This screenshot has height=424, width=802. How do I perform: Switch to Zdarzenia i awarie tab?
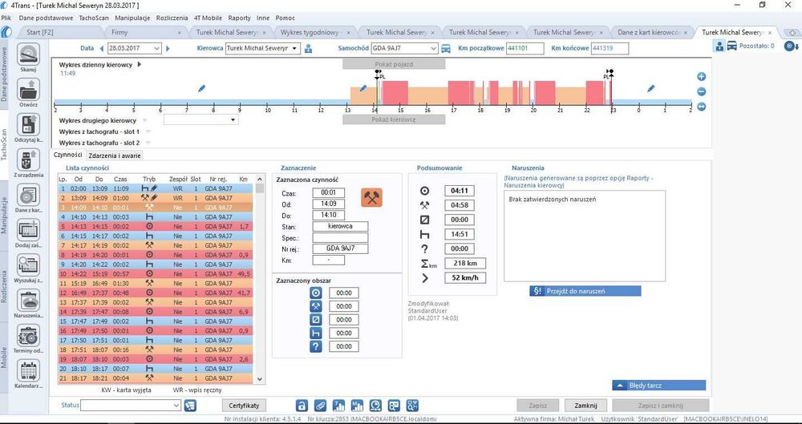point(114,155)
